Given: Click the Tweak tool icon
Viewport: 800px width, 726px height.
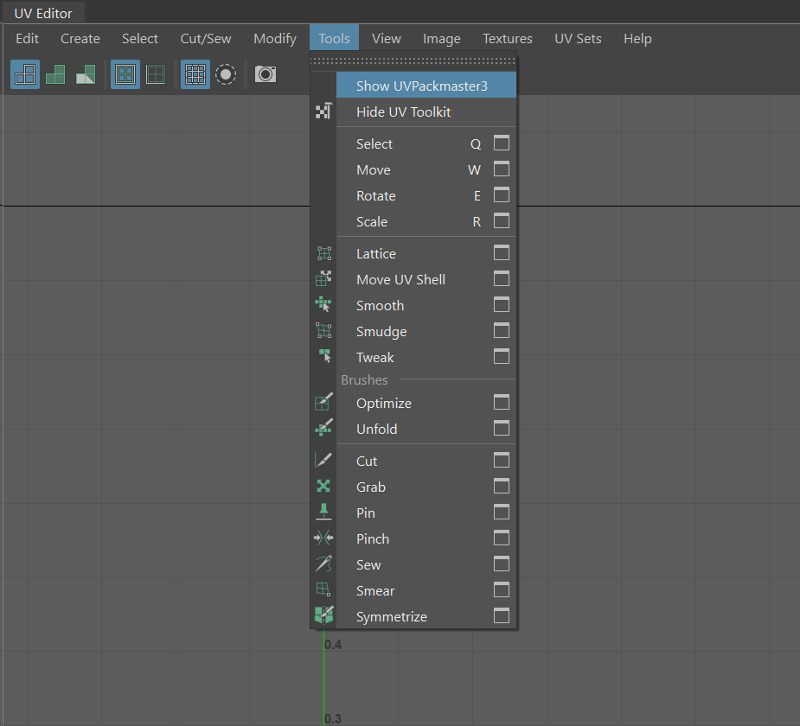Looking at the screenshot, I should (323, 356).
